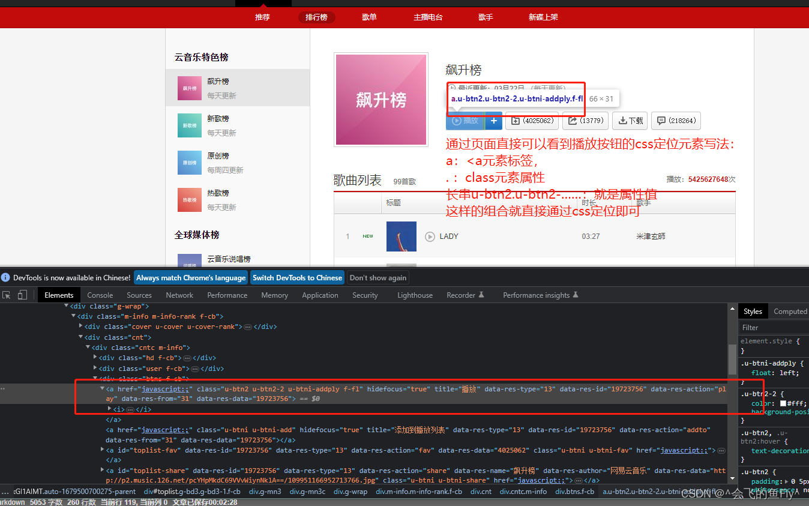Select div.cntc.m-info in the breadcrumb bar
Screen dimensions: 809x506
[x=523, y=491]
